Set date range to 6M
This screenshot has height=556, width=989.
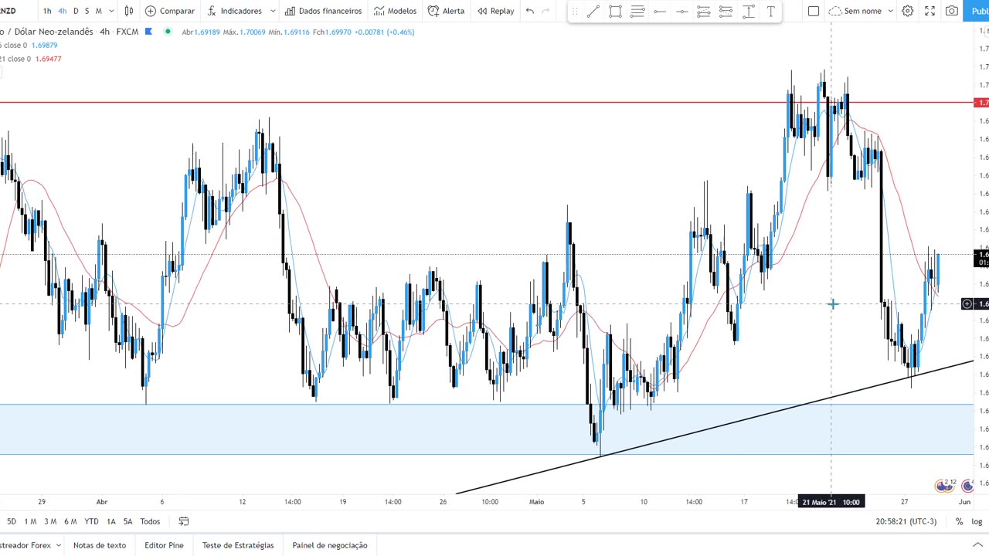coord(70,521)
